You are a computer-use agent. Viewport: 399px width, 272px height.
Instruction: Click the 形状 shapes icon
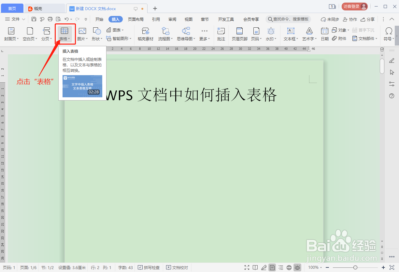pos(97,31)
